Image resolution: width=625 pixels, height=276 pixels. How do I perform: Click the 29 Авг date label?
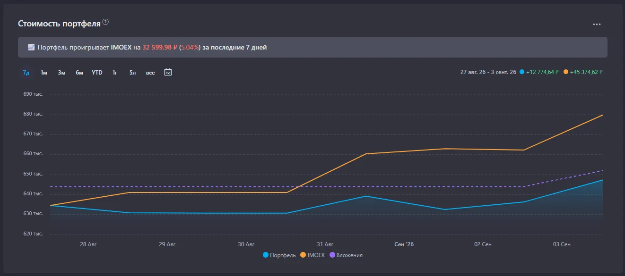tap(167, 244)
